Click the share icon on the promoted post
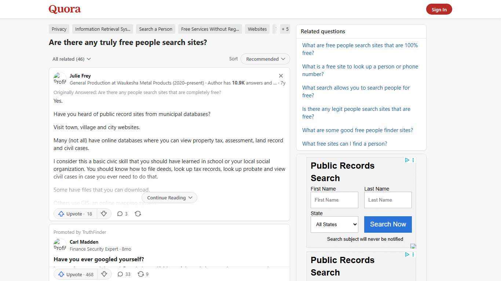The image size is (501, 281). click(x=141, y=274)
